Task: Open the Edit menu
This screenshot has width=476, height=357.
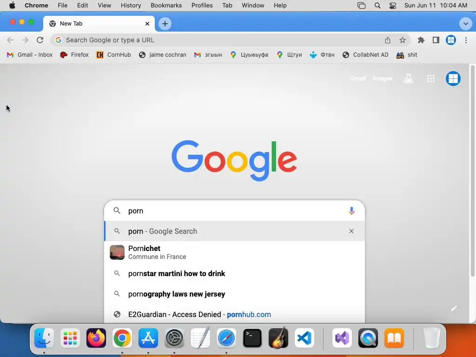Action: (x=82, y=6)
